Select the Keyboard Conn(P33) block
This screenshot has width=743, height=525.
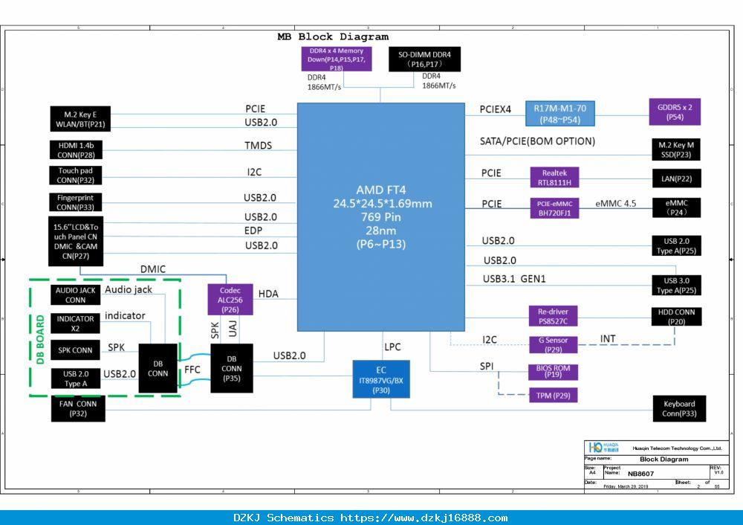[679, 408]
